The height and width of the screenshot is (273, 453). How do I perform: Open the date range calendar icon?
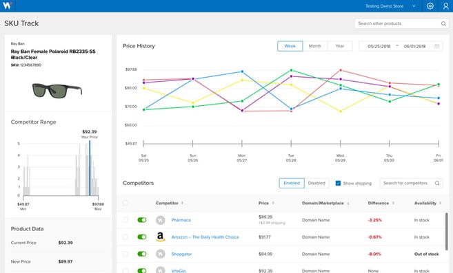click(x=437, y=46)
